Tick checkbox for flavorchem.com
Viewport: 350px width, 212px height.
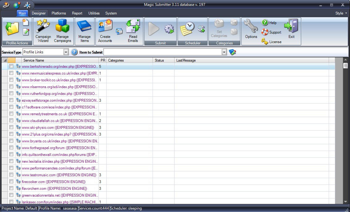tap(11, 188)
